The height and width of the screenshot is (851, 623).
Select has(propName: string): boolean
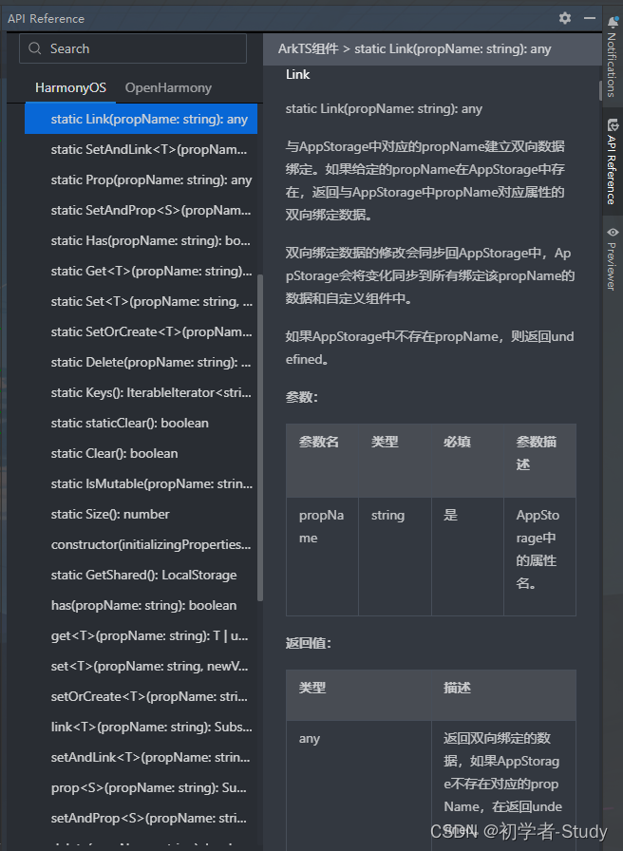tap(142, 605)
